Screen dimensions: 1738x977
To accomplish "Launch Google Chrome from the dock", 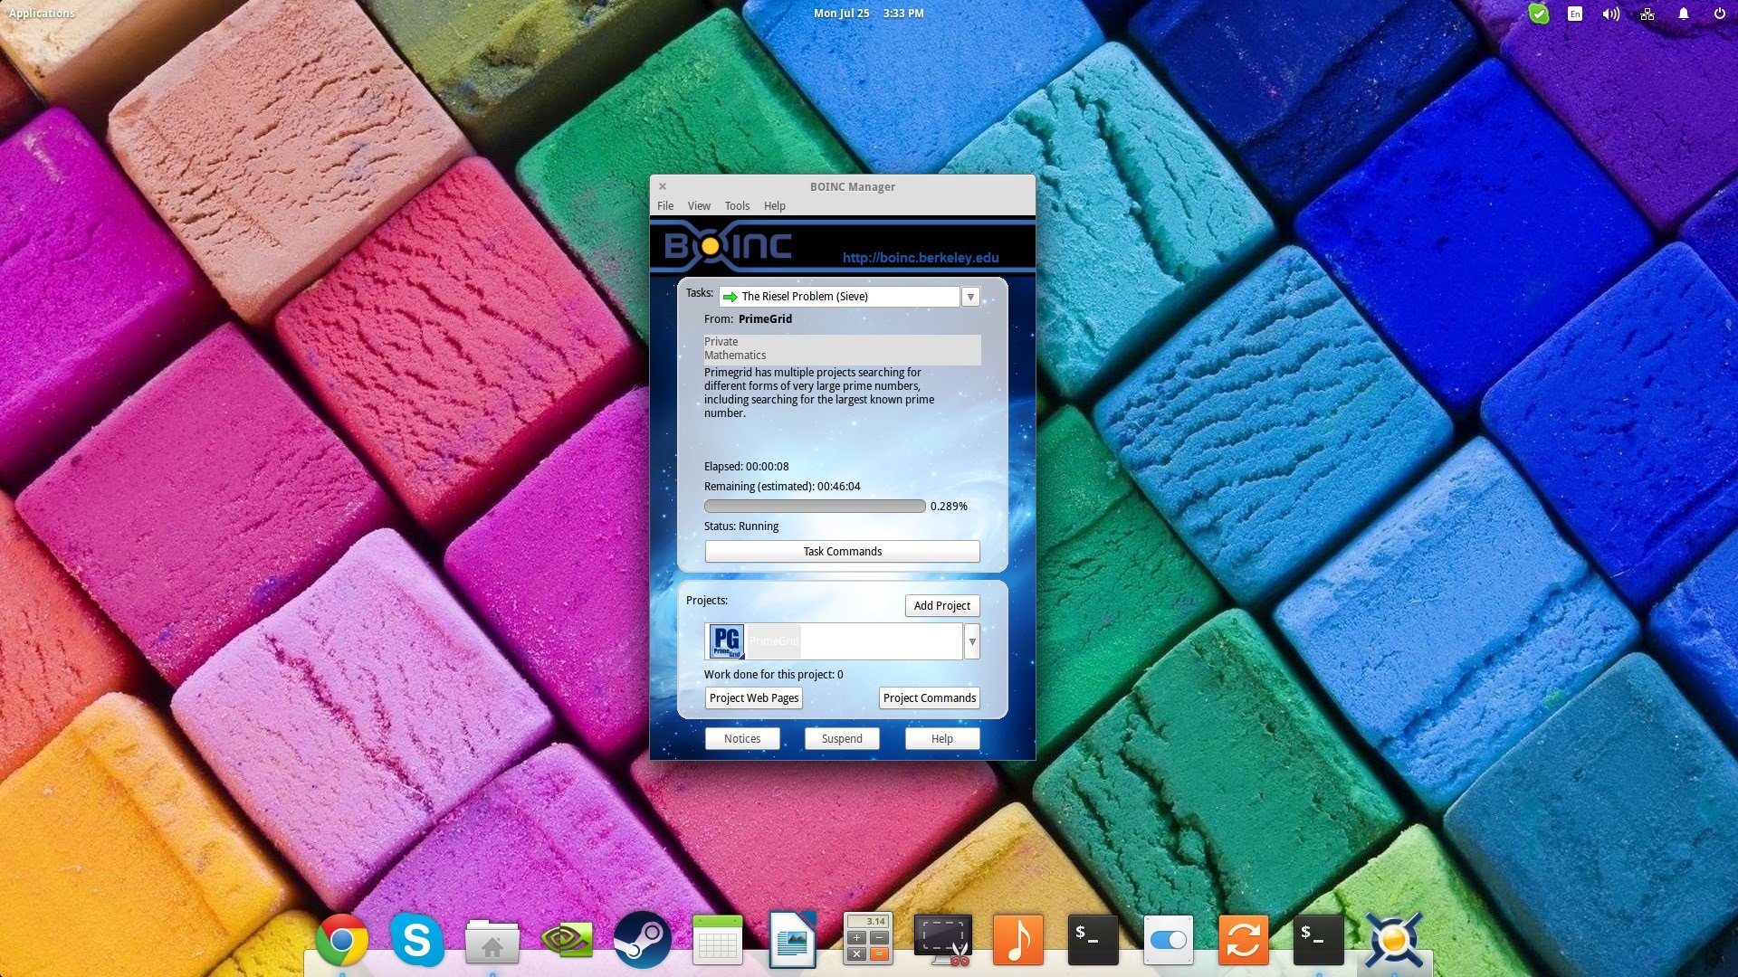I will (341, 940).
